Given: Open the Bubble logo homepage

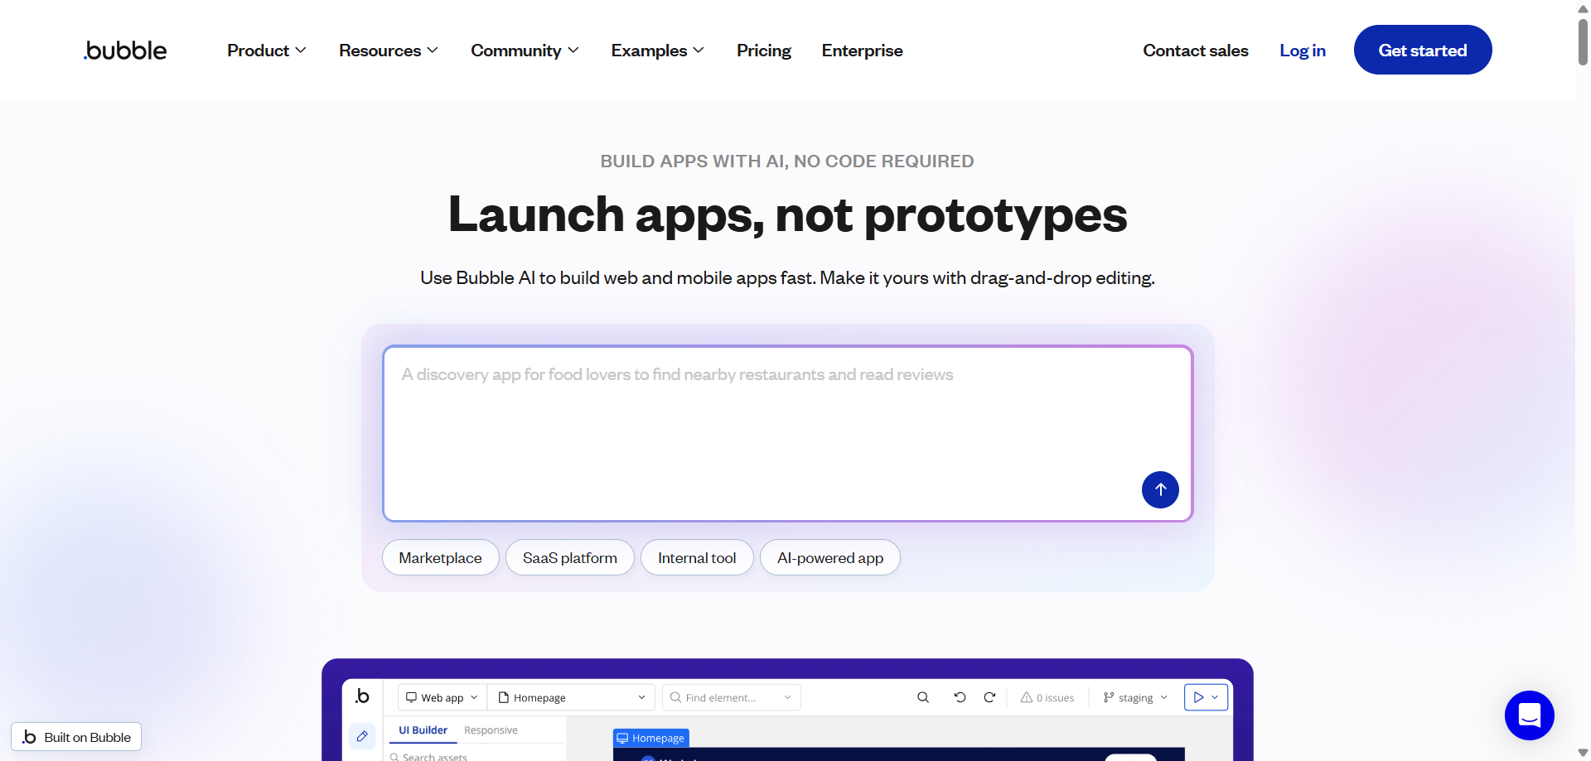Looking at the screenshot, I should (x=125, y=51).
